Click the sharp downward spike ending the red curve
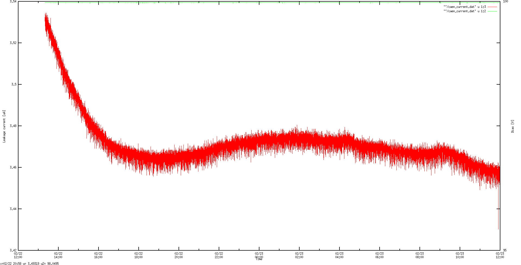This screenshot has height=265, width=521. pyautogui.click(x=498, y=209)
